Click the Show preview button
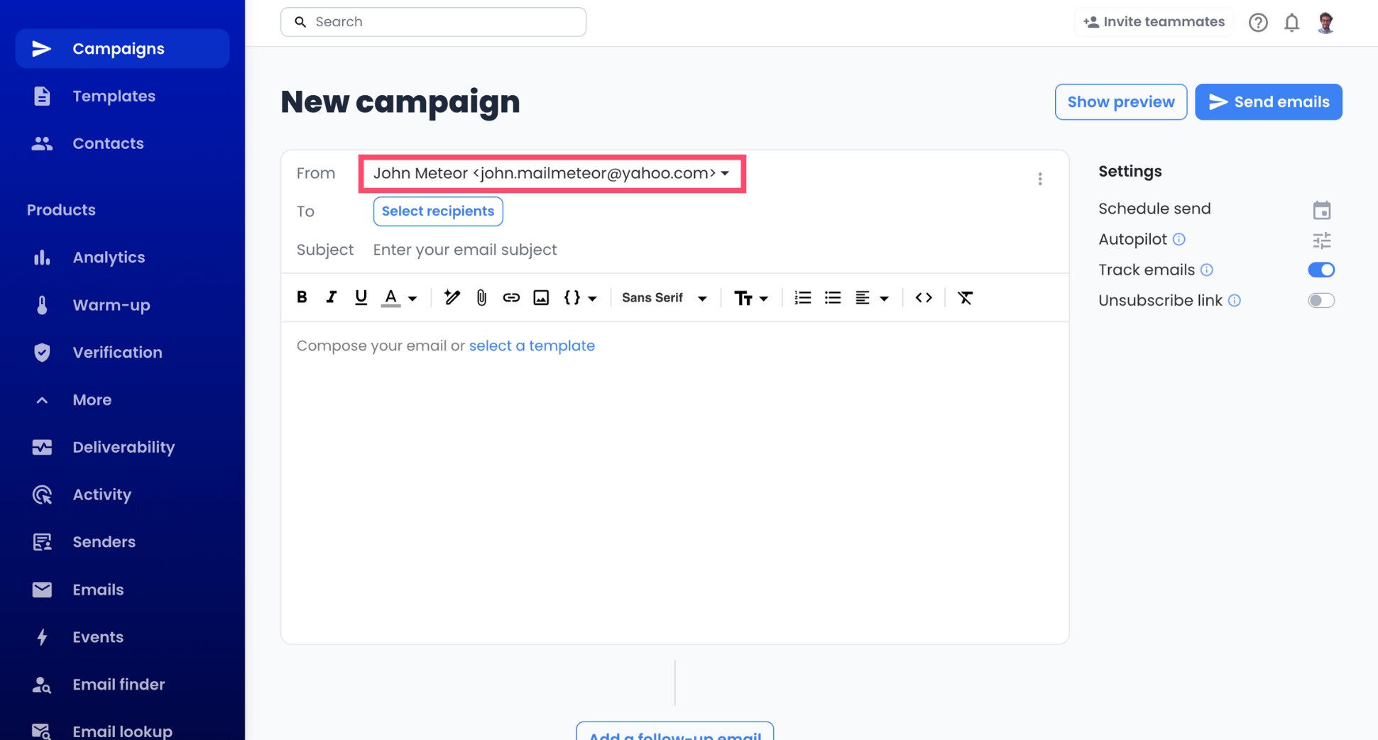 point(1120,101)
